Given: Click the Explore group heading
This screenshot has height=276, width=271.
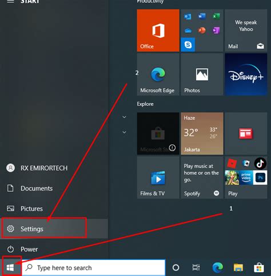Looking at the screenshot, I should pos(145,104).
